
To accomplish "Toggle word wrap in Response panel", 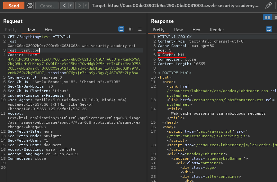I will 269,29.
